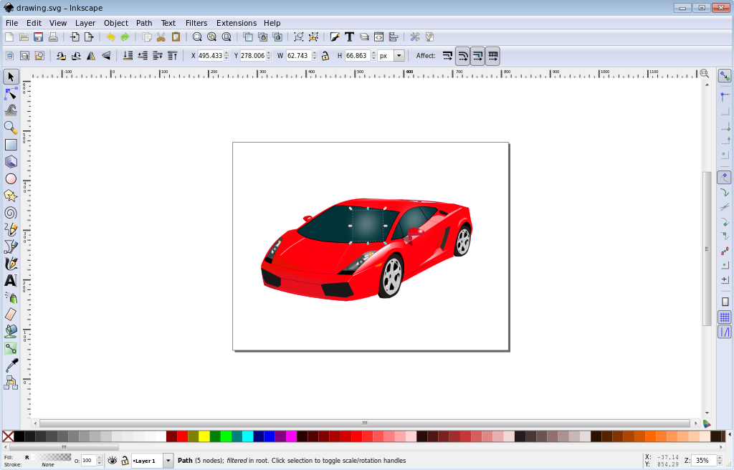Image resolution: width=734 pixels, height=470 pixels.
Task: Click the X position input field
Action: [x=209, y=56]
